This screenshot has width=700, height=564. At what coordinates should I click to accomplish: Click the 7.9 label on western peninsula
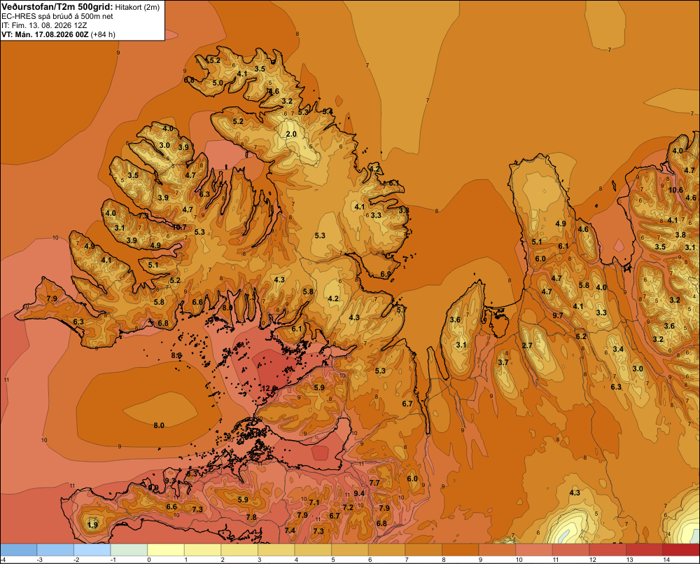pyautogui.click(x=52, y=298)
